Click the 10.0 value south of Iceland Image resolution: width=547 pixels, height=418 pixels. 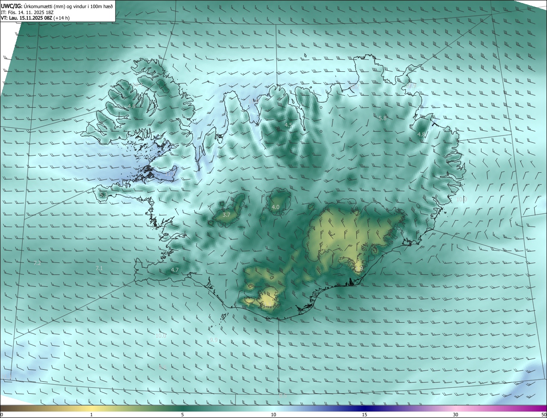pyautogui.click(x=161, y=336)
